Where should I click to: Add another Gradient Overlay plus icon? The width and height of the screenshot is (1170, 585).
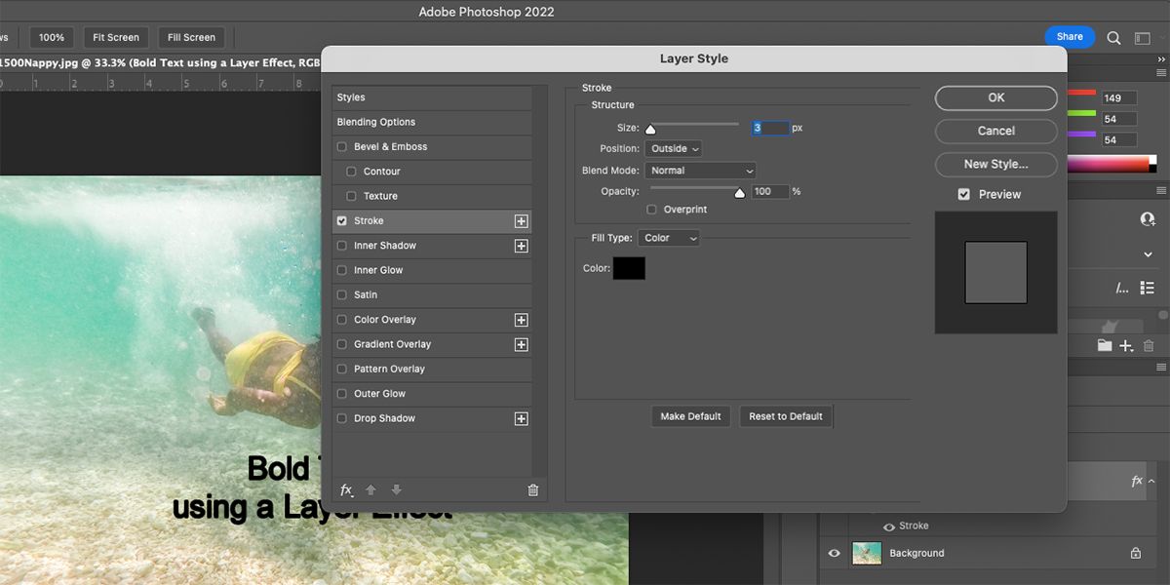click(521, 344)
